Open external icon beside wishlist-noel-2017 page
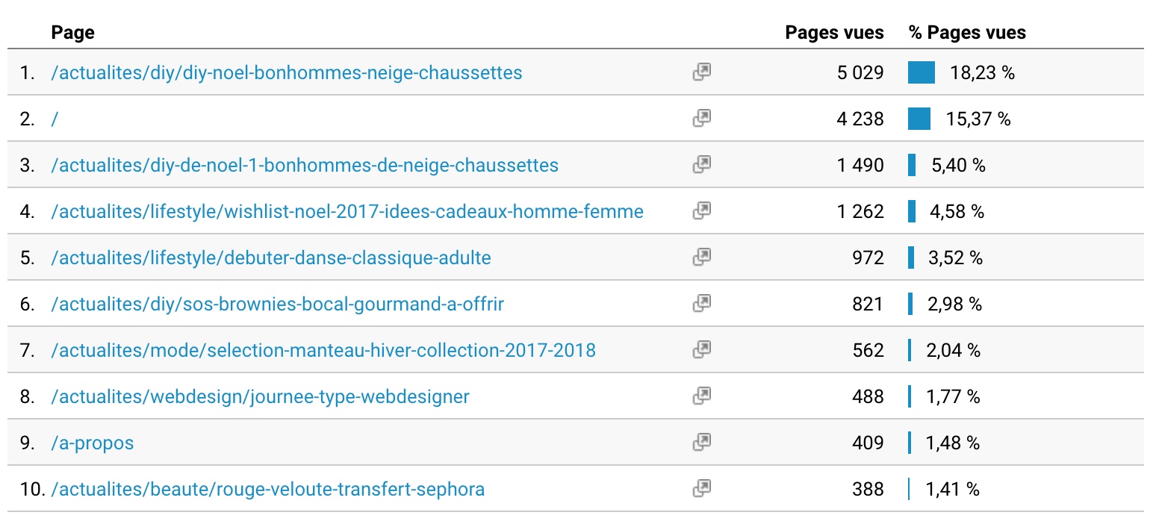The width and height of the screenshot is (1159, 521). (701, 211)
